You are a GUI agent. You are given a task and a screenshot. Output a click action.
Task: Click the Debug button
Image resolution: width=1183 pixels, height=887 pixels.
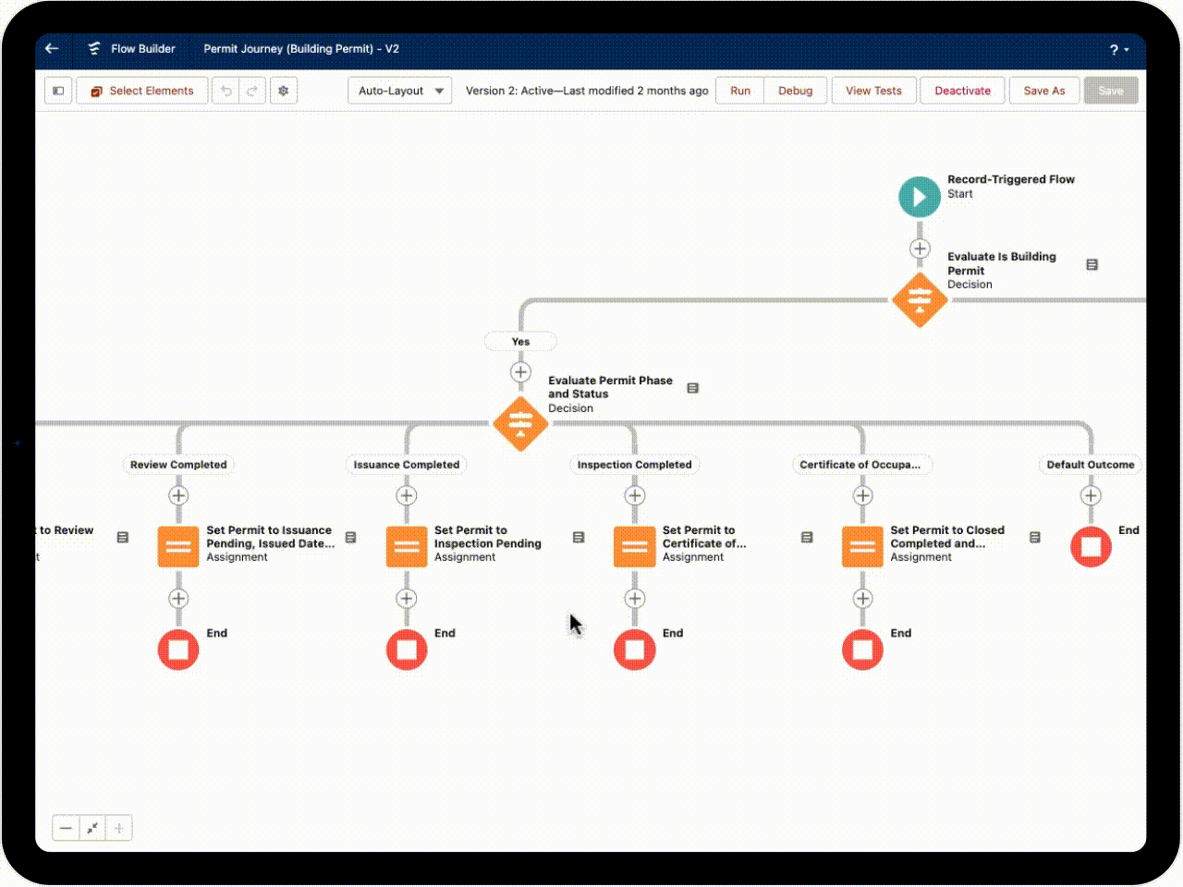(795, 91)
